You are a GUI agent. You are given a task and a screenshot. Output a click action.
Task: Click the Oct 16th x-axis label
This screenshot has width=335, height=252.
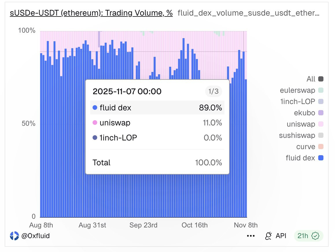pos(195,225)
